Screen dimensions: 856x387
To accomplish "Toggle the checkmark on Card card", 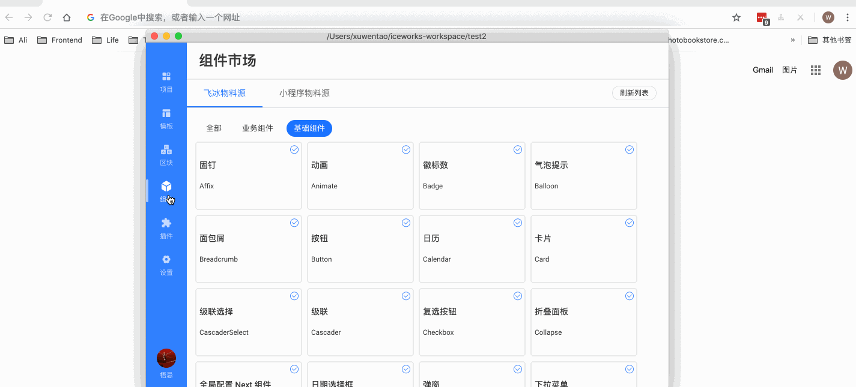I will 630,223.
